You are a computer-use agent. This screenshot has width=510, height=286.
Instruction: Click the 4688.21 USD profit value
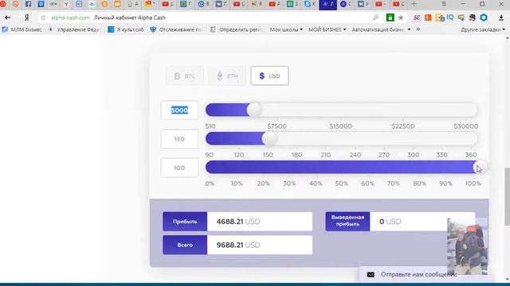(238, 222)
